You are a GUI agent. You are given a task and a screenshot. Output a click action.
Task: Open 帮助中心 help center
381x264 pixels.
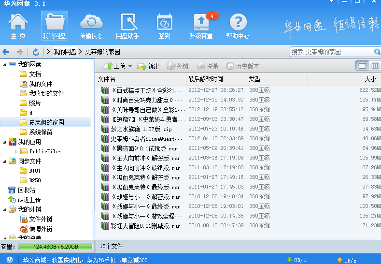point(238,26)
